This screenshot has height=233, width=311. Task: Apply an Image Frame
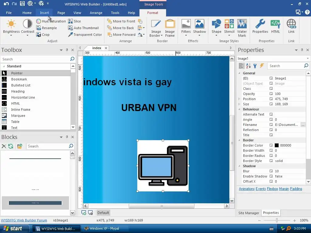click(170, 28)
